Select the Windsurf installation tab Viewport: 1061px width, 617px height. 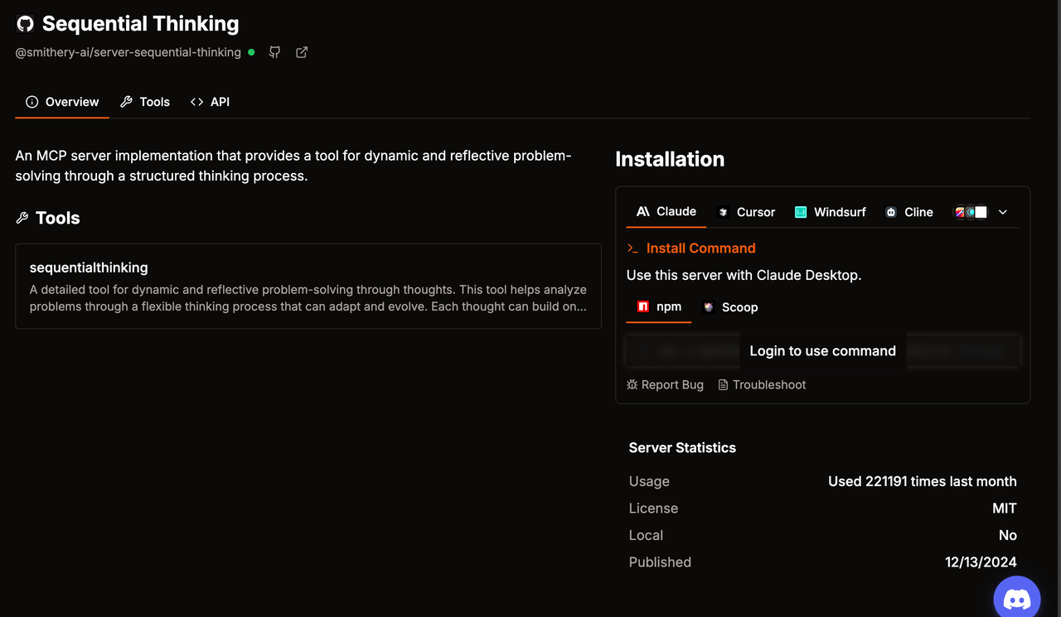(x=830, y=212)
